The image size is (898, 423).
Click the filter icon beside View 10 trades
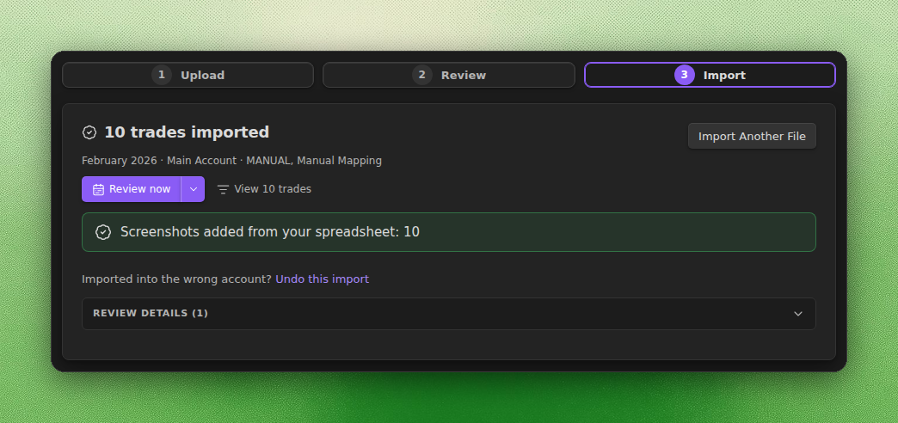(224, 189)
